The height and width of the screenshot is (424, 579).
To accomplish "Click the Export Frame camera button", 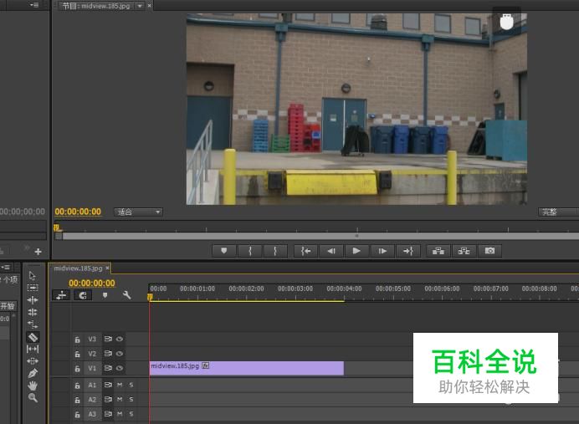I will click(x=489, y=251).
